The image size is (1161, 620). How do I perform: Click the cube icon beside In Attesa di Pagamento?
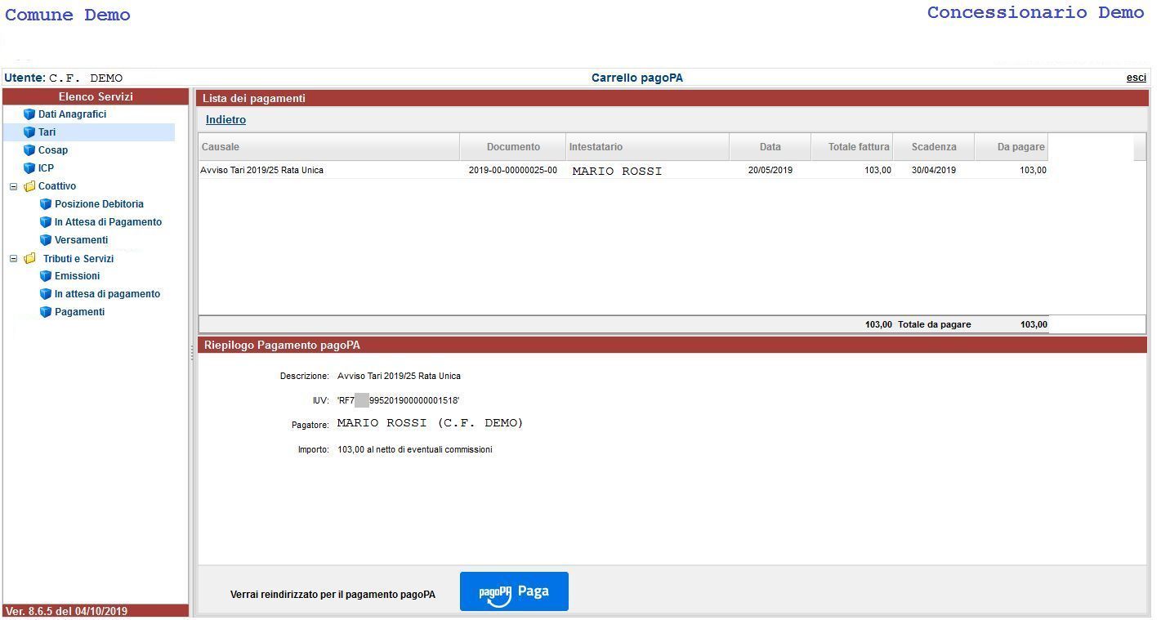pyautogui.click(x=46, y=222)
